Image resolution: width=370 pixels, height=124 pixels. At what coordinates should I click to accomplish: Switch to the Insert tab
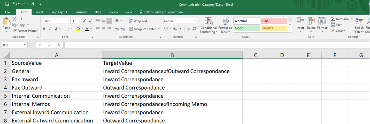pos(39,12)
